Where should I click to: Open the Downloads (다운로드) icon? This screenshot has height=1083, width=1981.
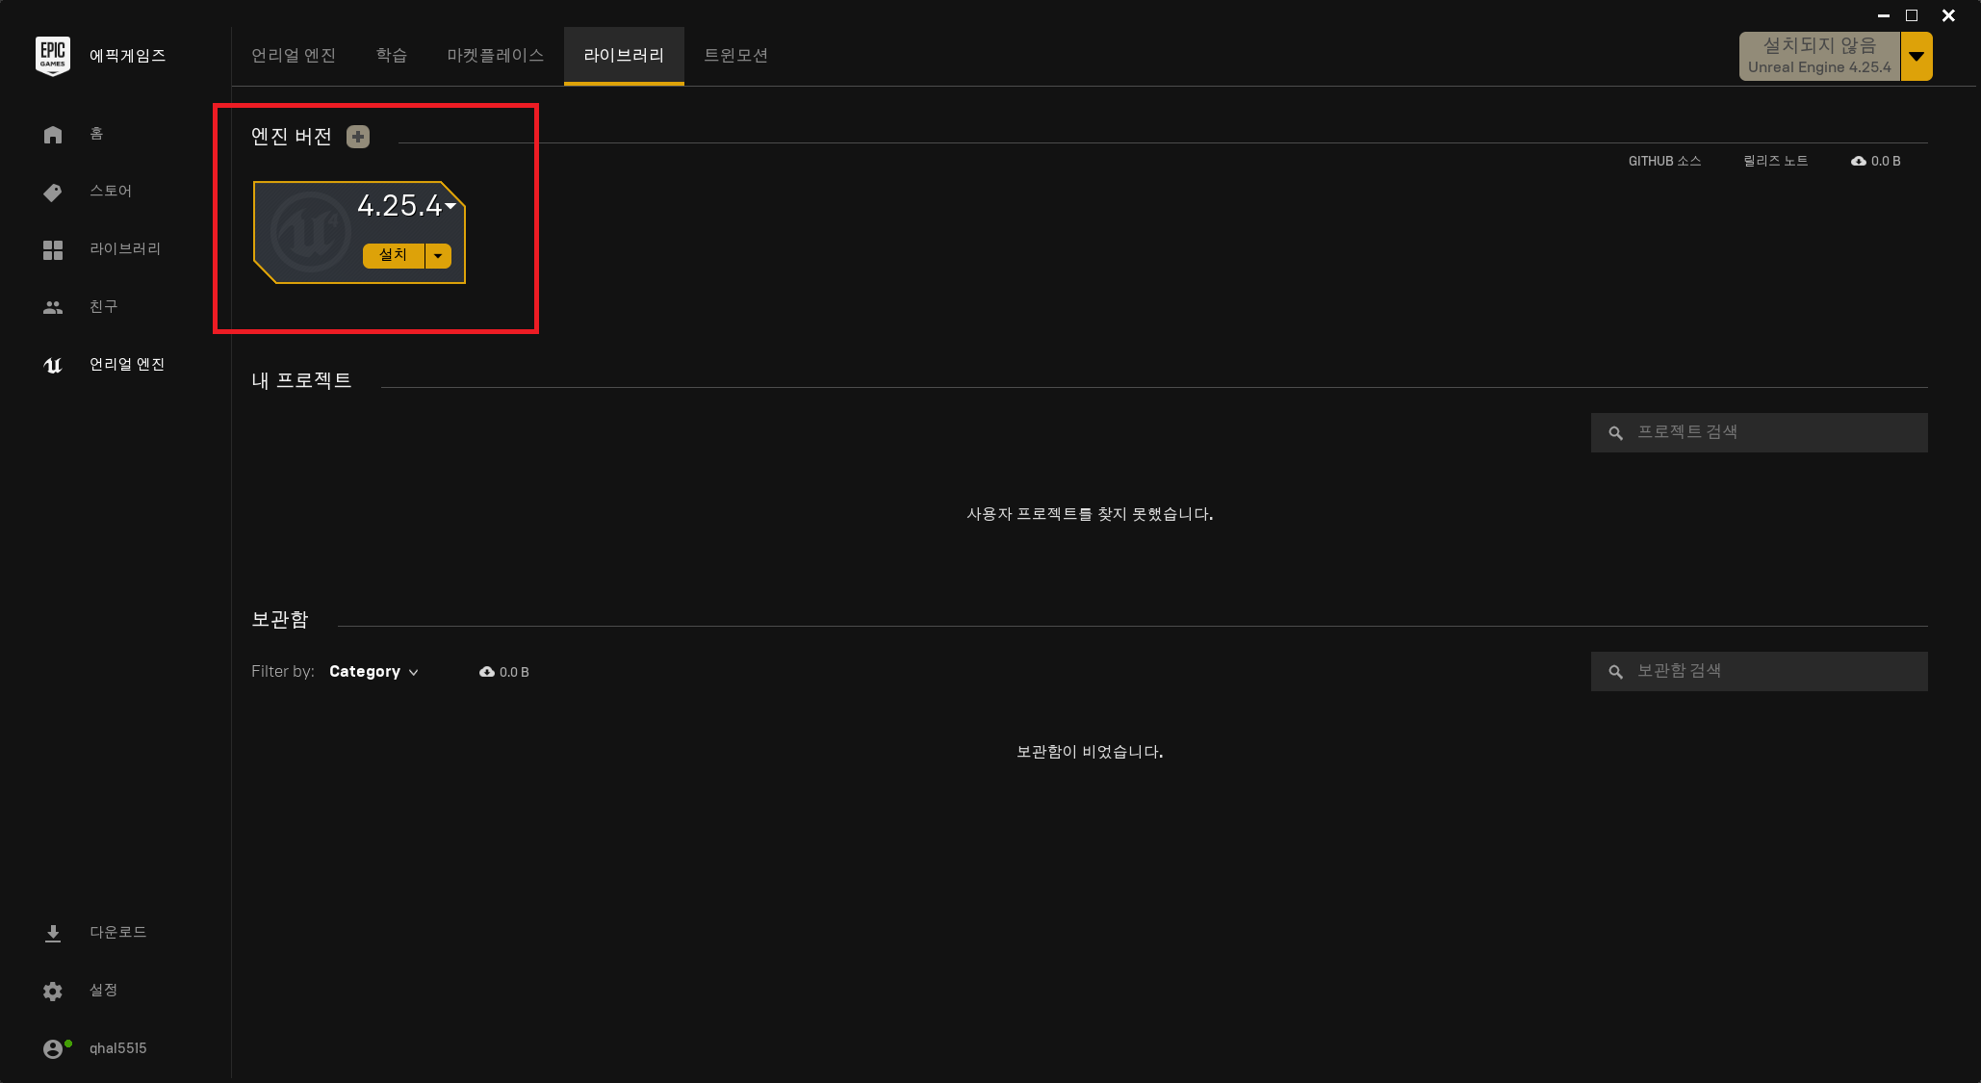52,934
